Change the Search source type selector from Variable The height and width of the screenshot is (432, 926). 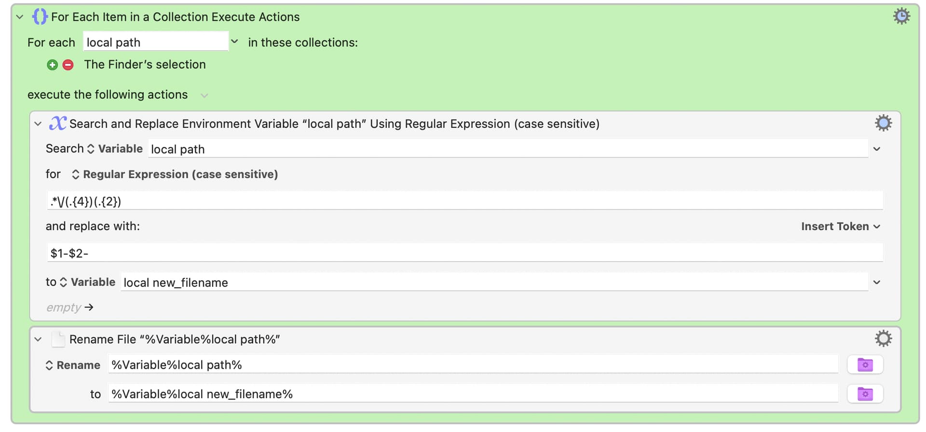(115, 149)
